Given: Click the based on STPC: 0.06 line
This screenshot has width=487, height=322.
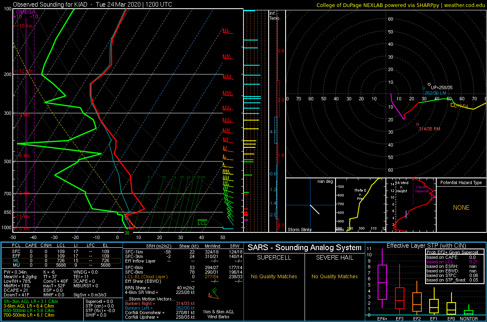Looking at the screenshot, I should pyautogui.click(x=453, y=275).
